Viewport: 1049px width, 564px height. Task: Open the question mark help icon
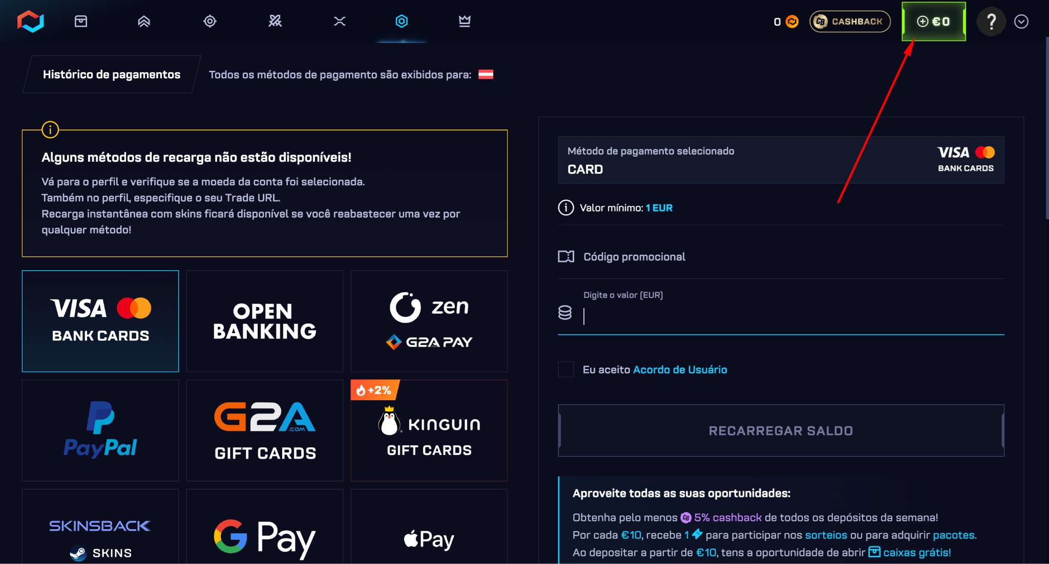tap(991, 21)
